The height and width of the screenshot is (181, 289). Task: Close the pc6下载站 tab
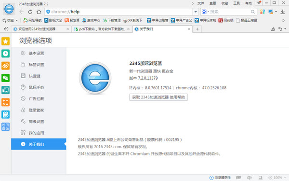click(x=129, y=29)
